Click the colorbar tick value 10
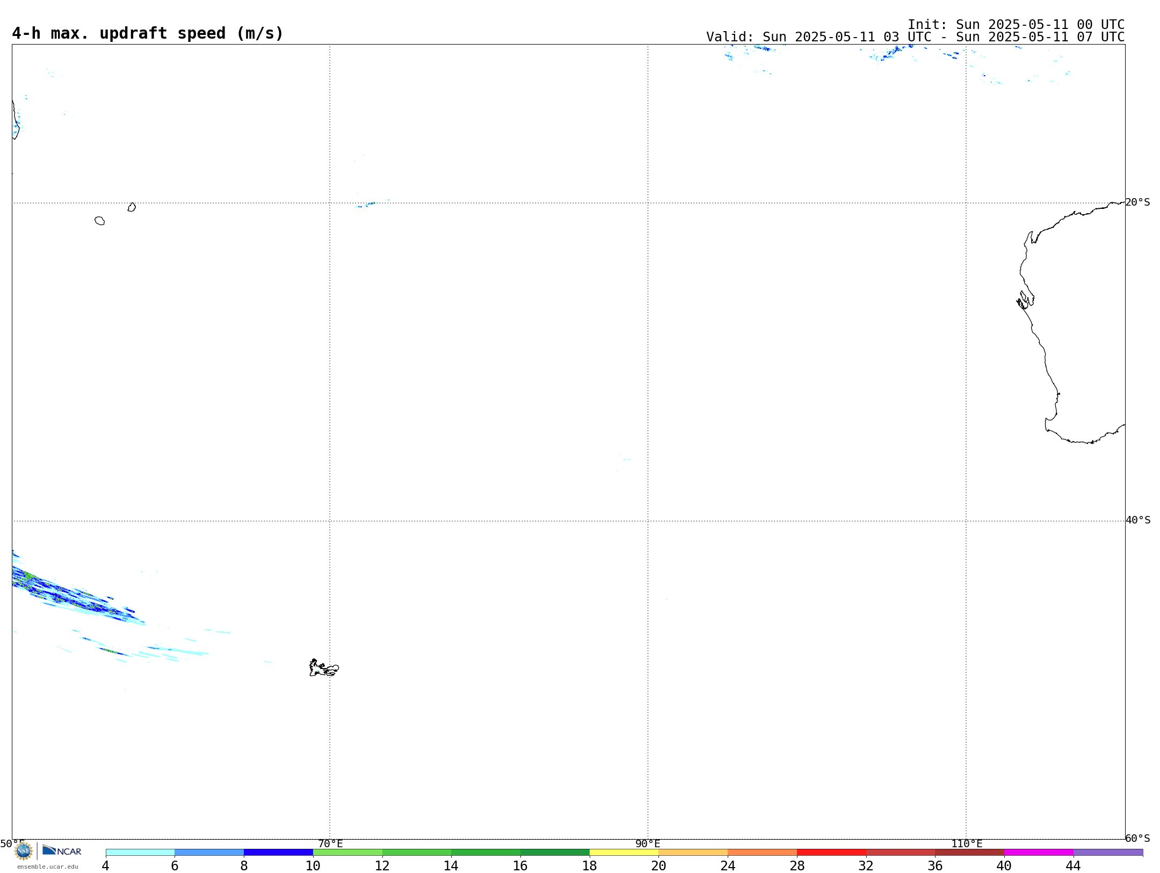The width and height of the screenshot is (1160, 873). [313, 865]
